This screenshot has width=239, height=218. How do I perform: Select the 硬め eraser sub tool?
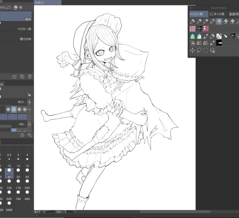point(16,16)
